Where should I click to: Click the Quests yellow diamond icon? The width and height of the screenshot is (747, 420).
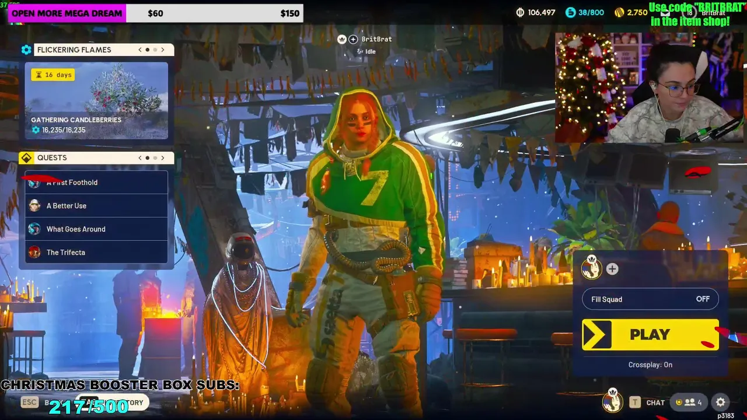(26, 158)
